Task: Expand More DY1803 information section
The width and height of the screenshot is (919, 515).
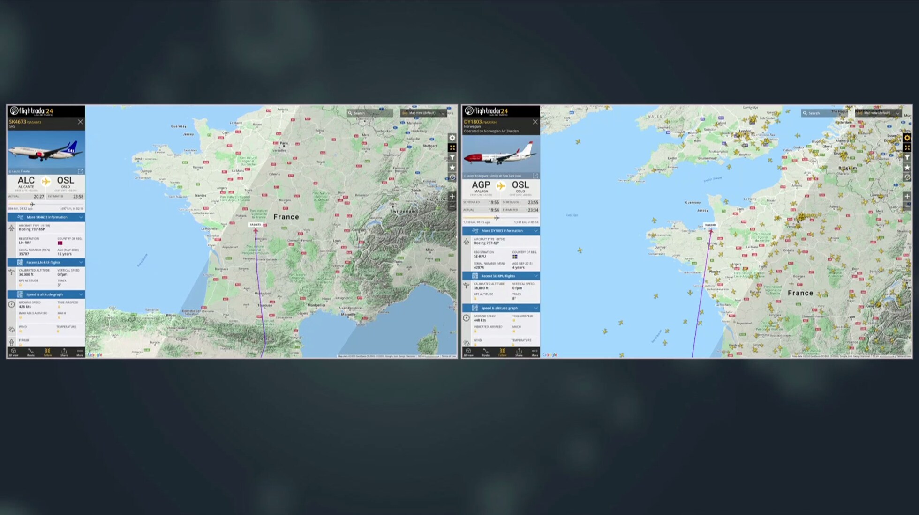Action: [x=501, y=231]
